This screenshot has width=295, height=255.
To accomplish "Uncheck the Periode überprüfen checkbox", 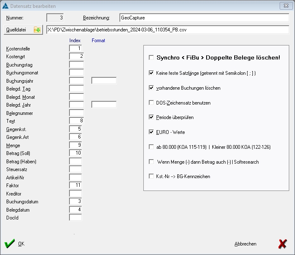I will click(x=151, y=117).
